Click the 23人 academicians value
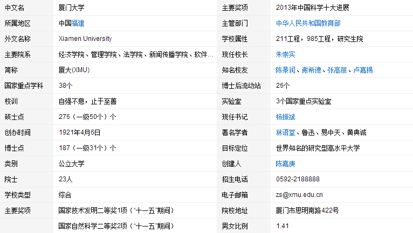 (66, 179)
